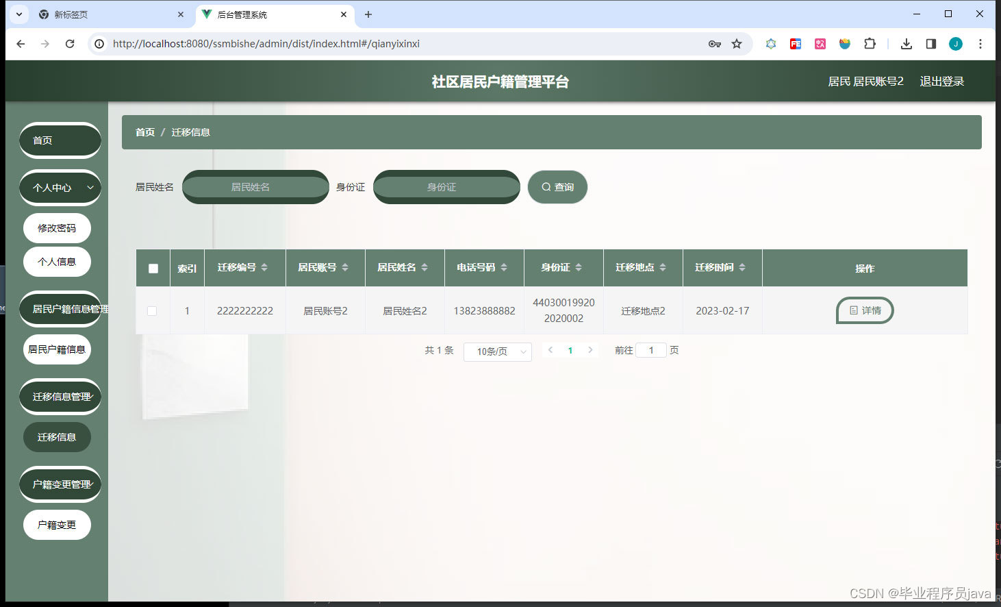Open the Extensions puzzle menu
The width and height of the screenshot is (1001, 607).
(x=870, y=44)
